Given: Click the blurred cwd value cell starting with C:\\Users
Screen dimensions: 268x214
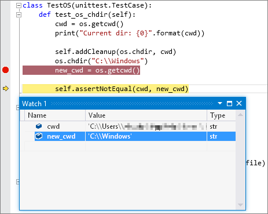Looking at the screenshot, I should tap(146, 126).
